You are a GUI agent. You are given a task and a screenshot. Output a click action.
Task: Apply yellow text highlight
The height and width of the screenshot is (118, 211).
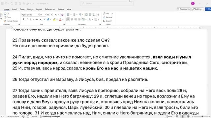pos(54,19)
